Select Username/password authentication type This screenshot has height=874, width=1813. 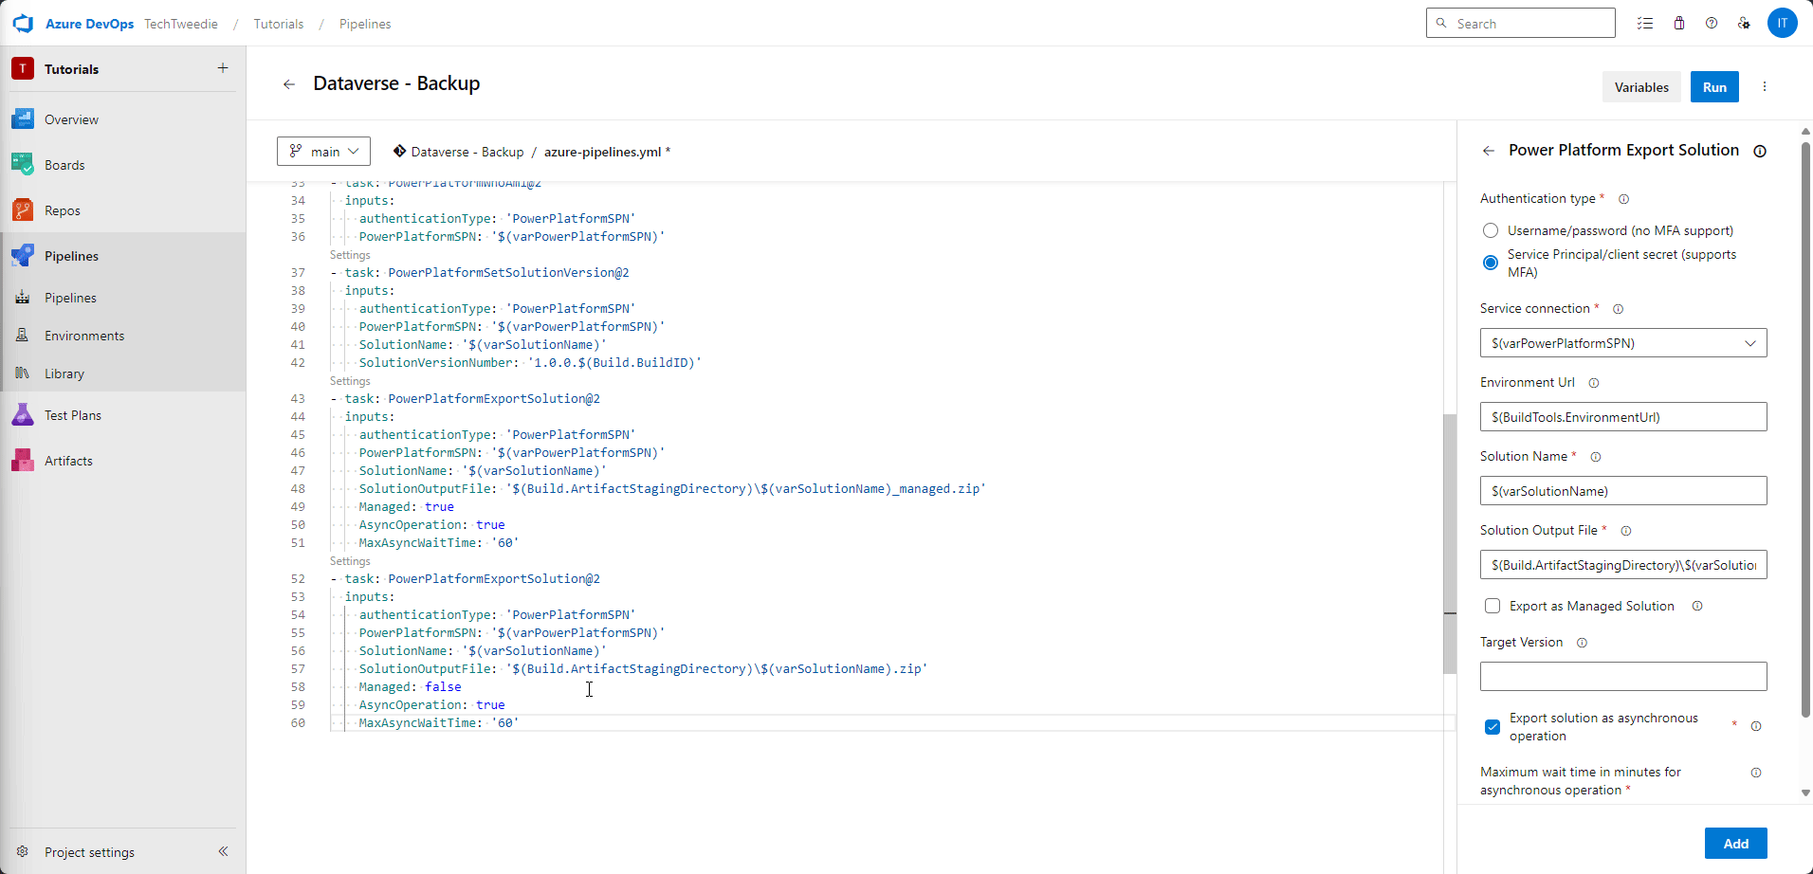pyautogui.click(x=1490, y=230)
